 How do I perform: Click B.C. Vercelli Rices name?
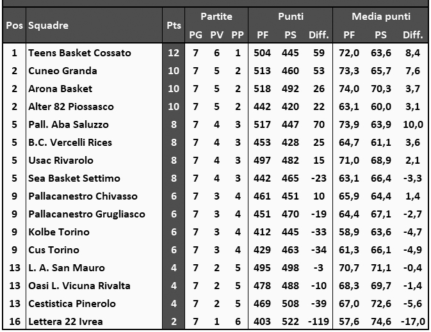click(x=70, y=143)
